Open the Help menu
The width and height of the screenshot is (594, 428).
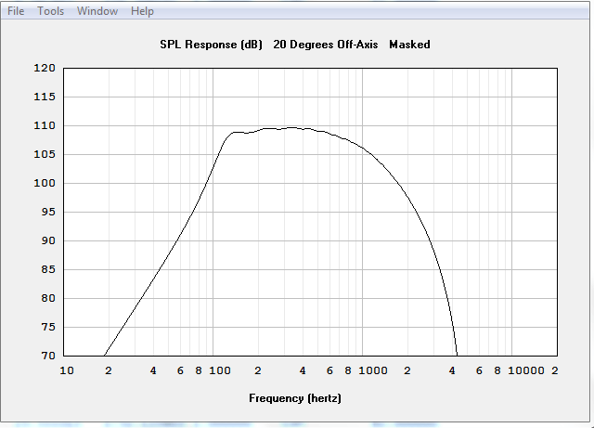click(x=142, y=11)
